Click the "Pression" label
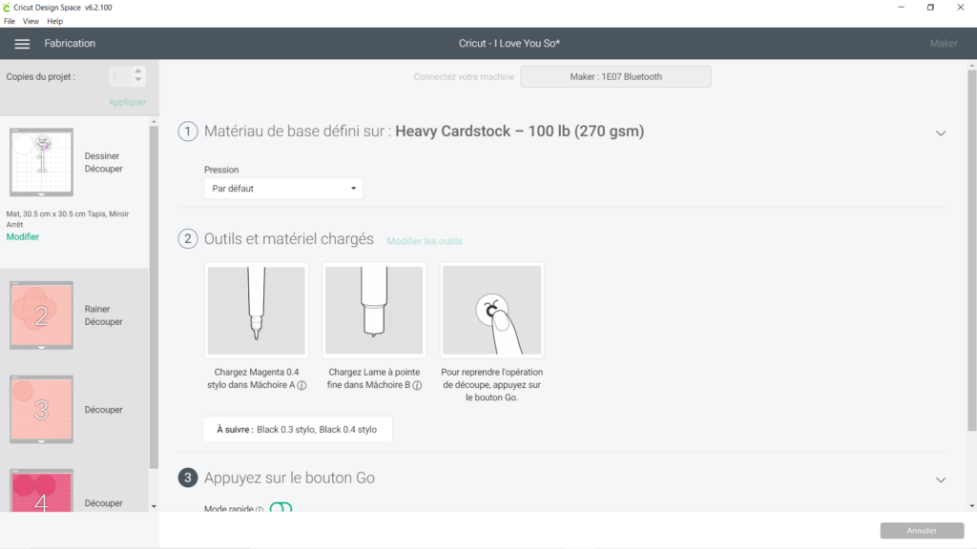The width and height of the screenshot is (977, 549). coord(221,170)
